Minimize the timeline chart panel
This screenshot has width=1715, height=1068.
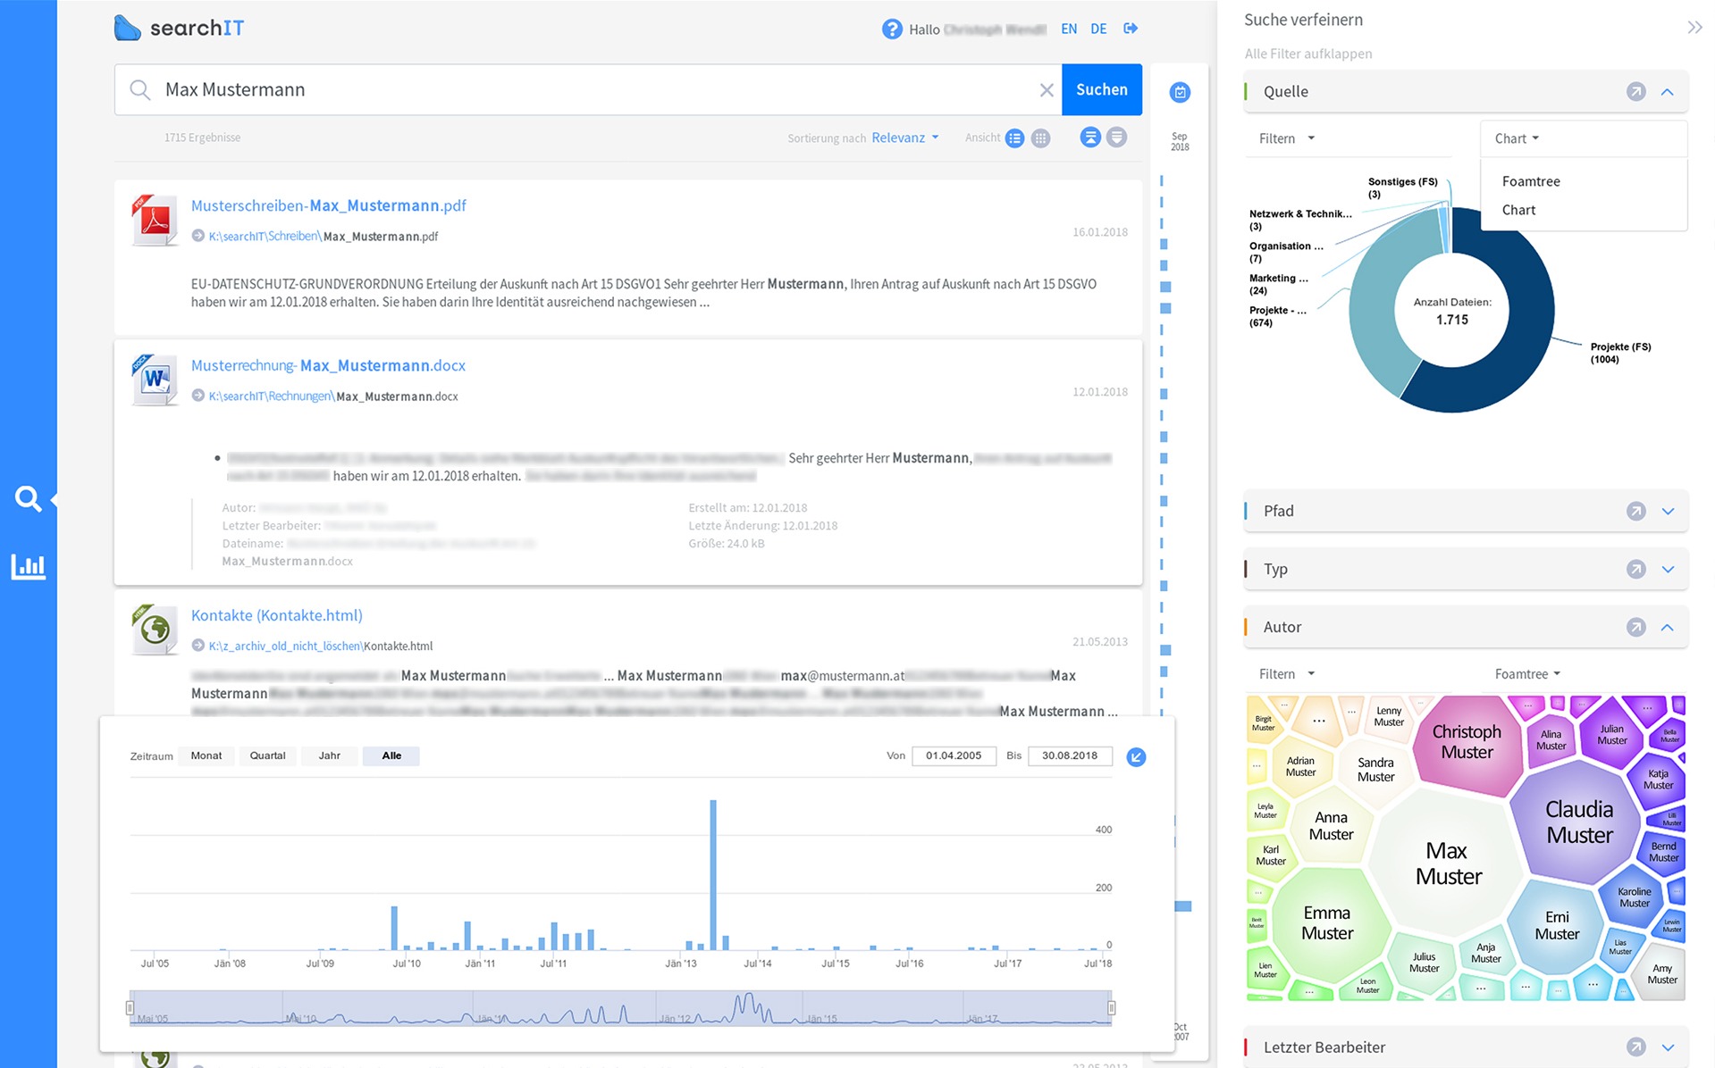click(x=1136, y=757)
